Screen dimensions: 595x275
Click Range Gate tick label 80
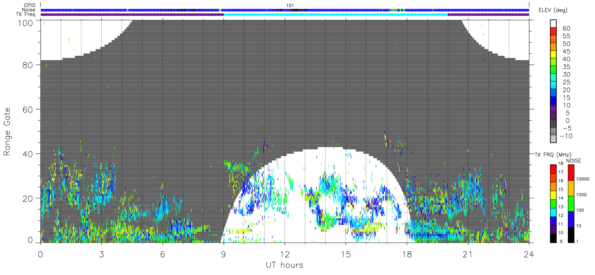click(29, 65)
